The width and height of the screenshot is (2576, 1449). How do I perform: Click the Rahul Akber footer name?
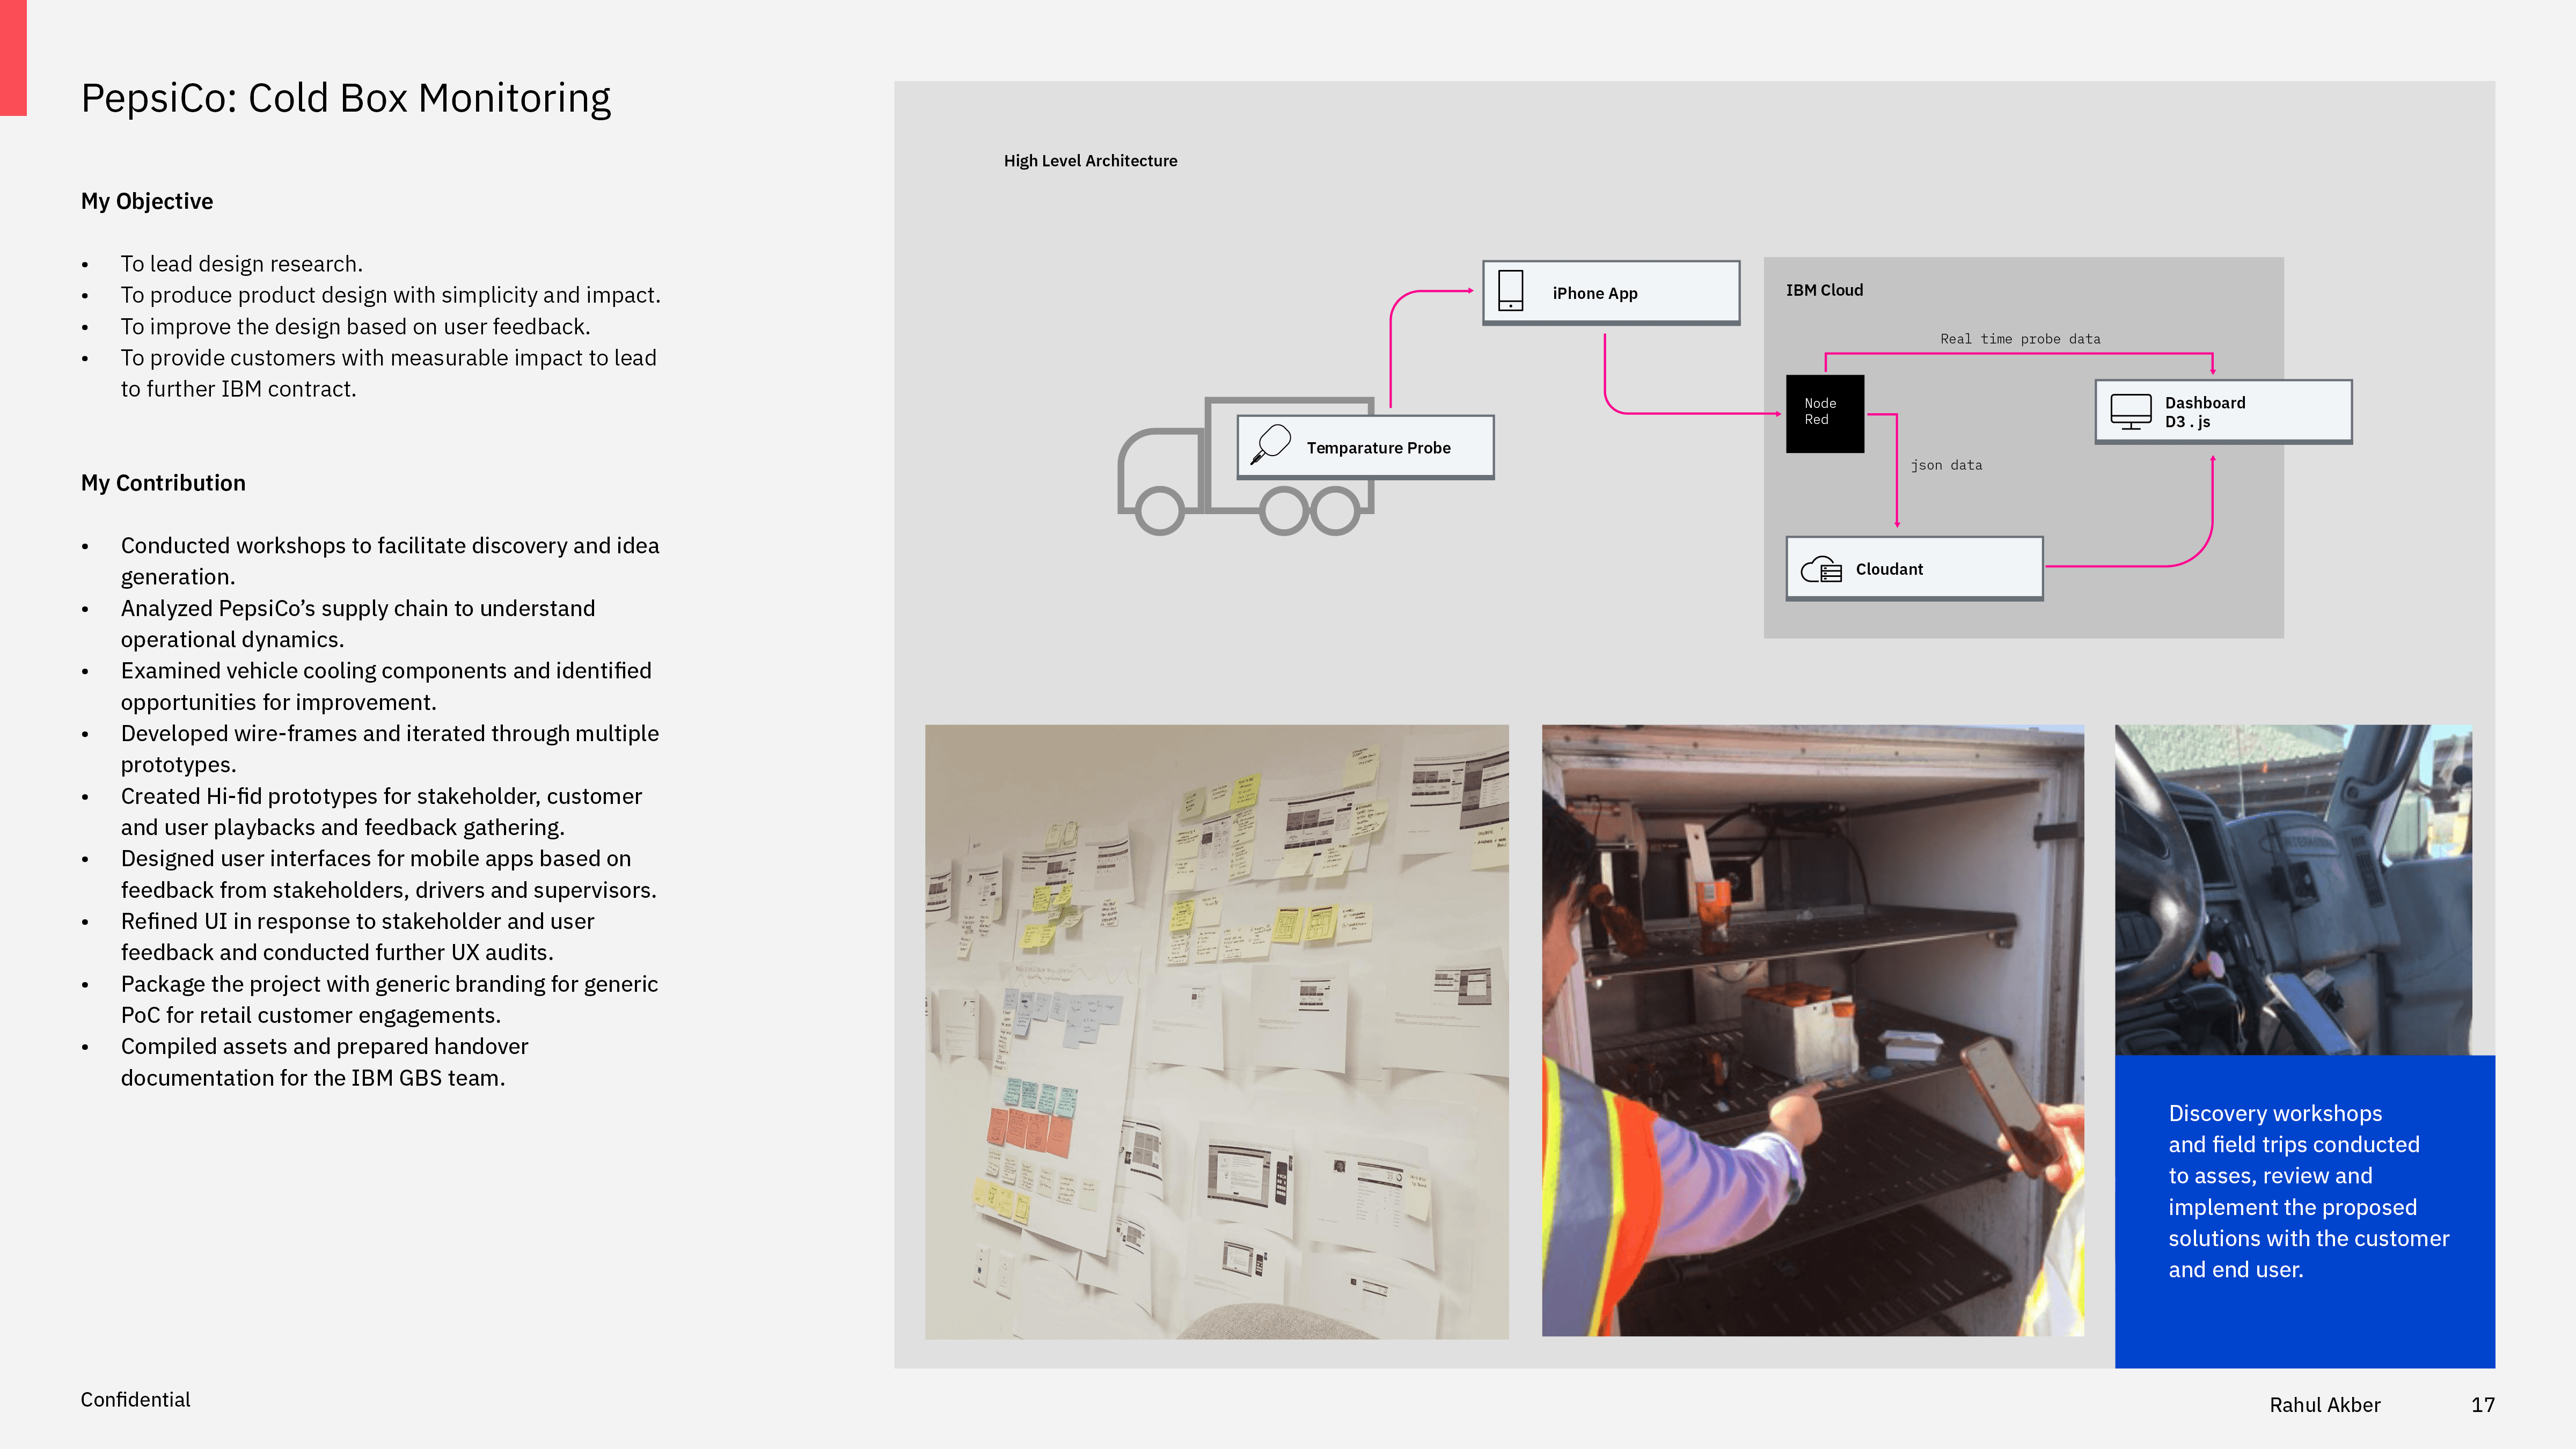pyautogui.click(x=2324, y=1404)
